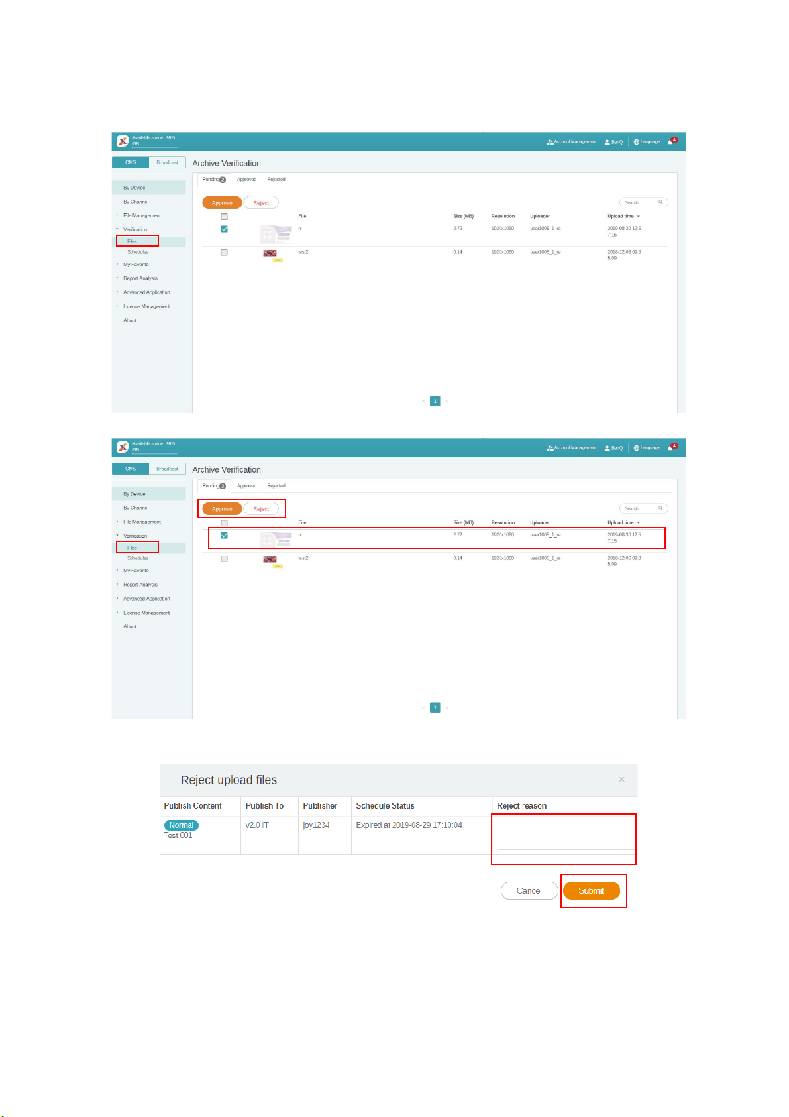Viewport: 789px width, 1117px height.
Task: Click the search magnifier in the top screenshot
Action: tap(660, 202)
